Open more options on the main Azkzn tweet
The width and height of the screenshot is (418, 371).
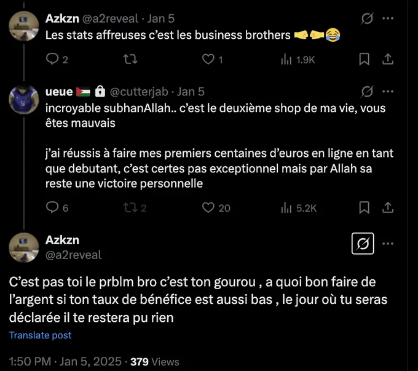(388, 244)
